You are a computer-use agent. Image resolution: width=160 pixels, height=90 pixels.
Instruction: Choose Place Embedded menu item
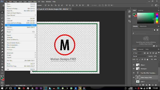(x=21, y=45)
